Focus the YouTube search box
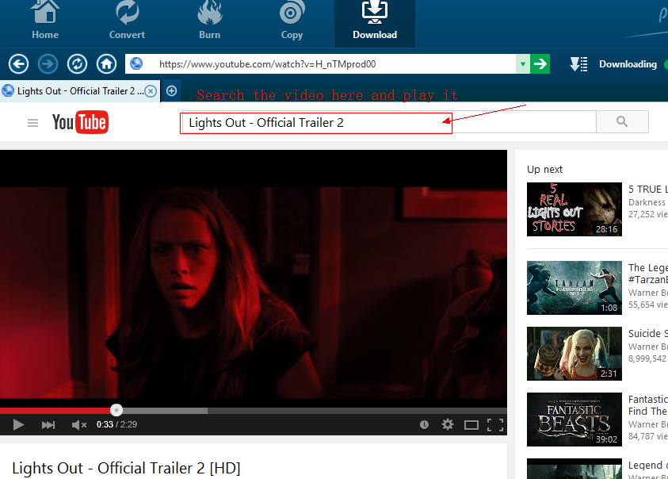This screenshot has height=479, width=668. 387,122
